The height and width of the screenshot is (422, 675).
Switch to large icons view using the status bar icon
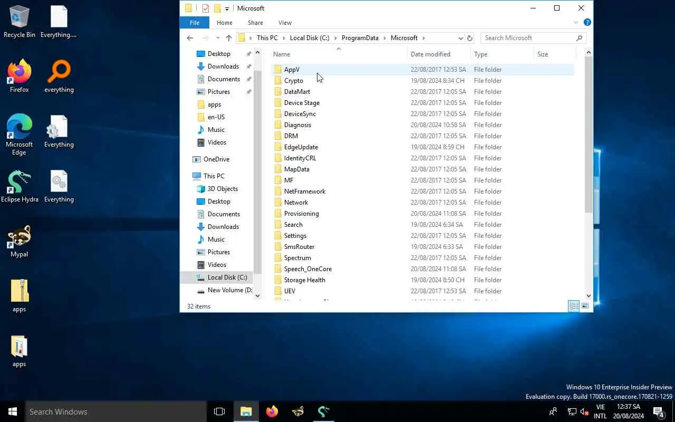tap(585, 306)
